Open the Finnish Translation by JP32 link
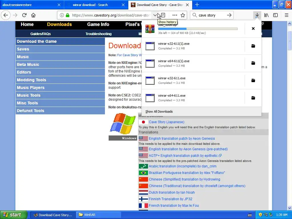Image resolution: width=292 pixels, height=219 pixels. [x=171, y=199]
